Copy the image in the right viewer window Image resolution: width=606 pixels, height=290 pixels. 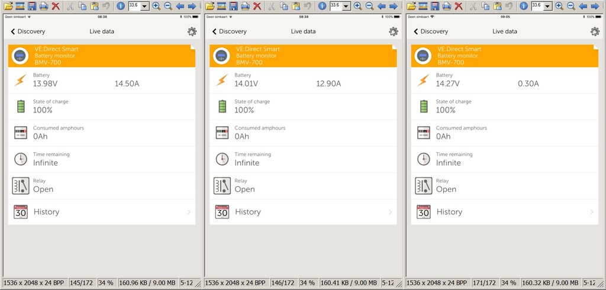pos(485,6)
